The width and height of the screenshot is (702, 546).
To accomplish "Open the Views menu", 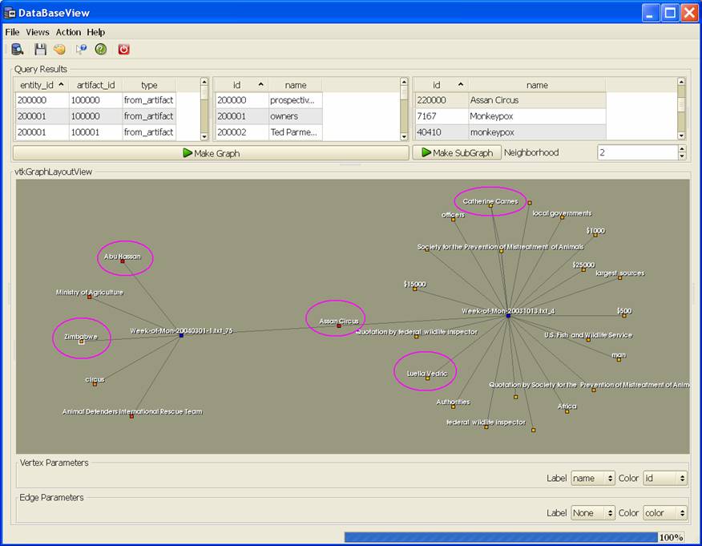I will [x=38, y=32].
